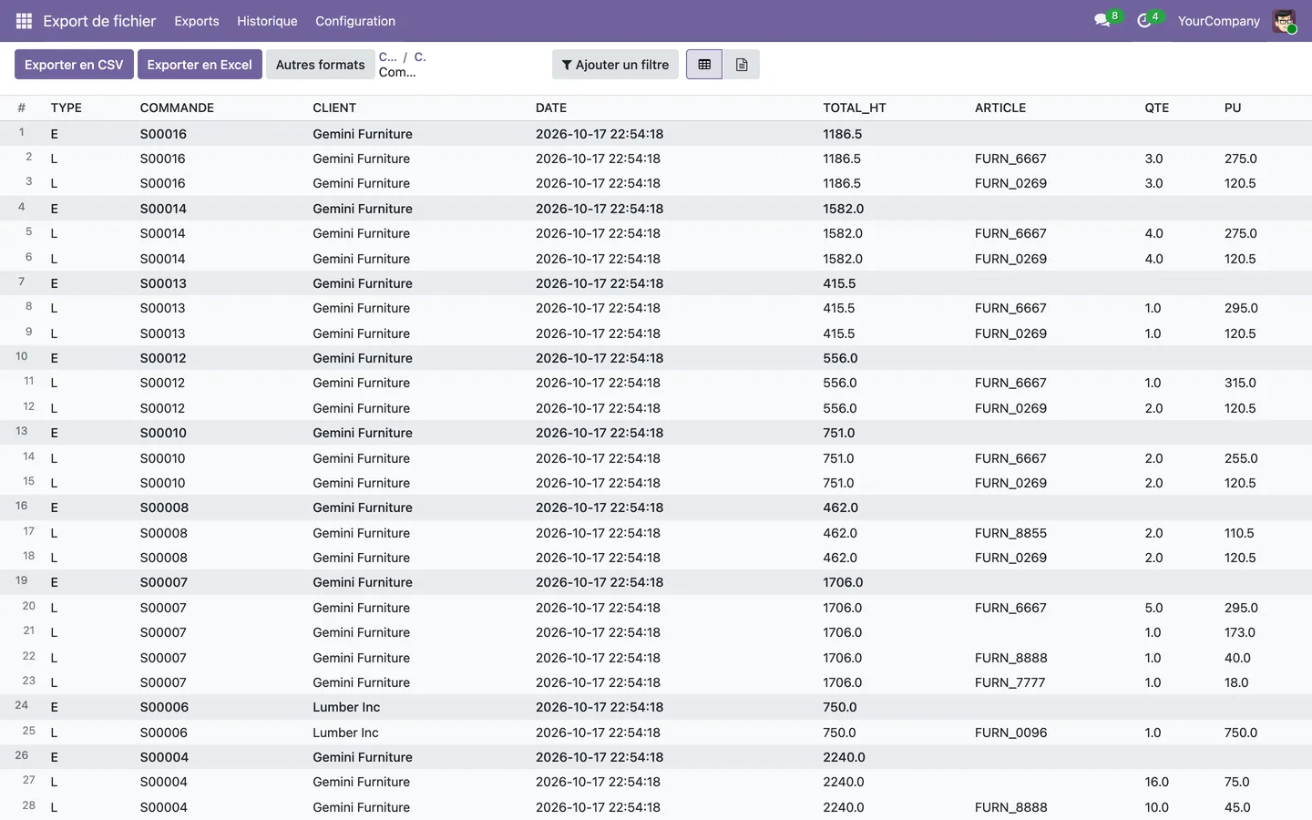Screen dimensions: 1312x820
Task: Click the CLIENT column header
Action: (x=334, y=108)
